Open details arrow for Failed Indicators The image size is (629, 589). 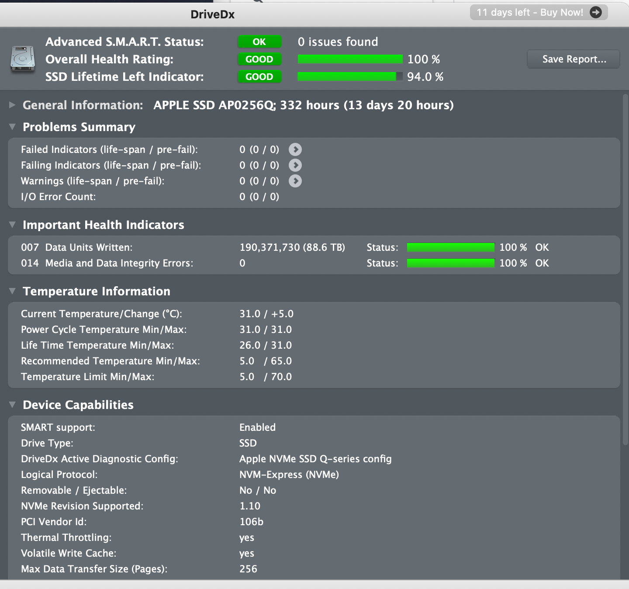click(295, 149)
